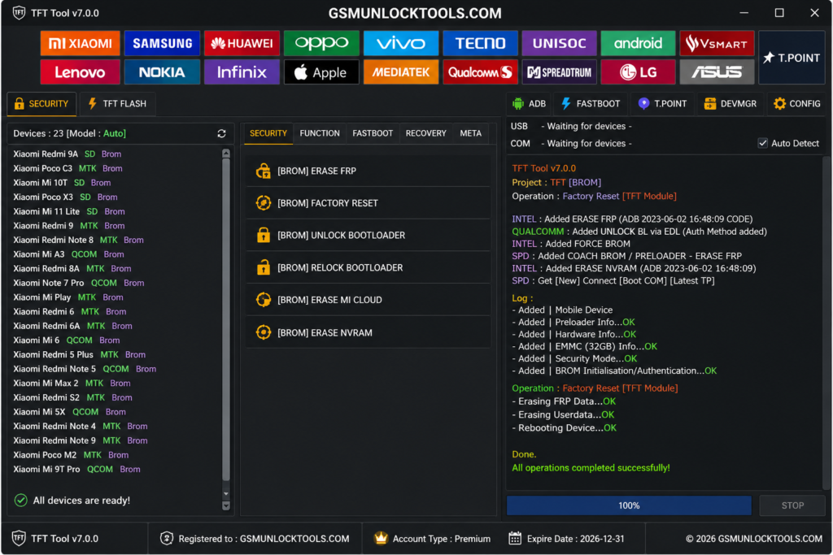Click the 100% progress bar
The image size is (833, 555).
point(629,505)
